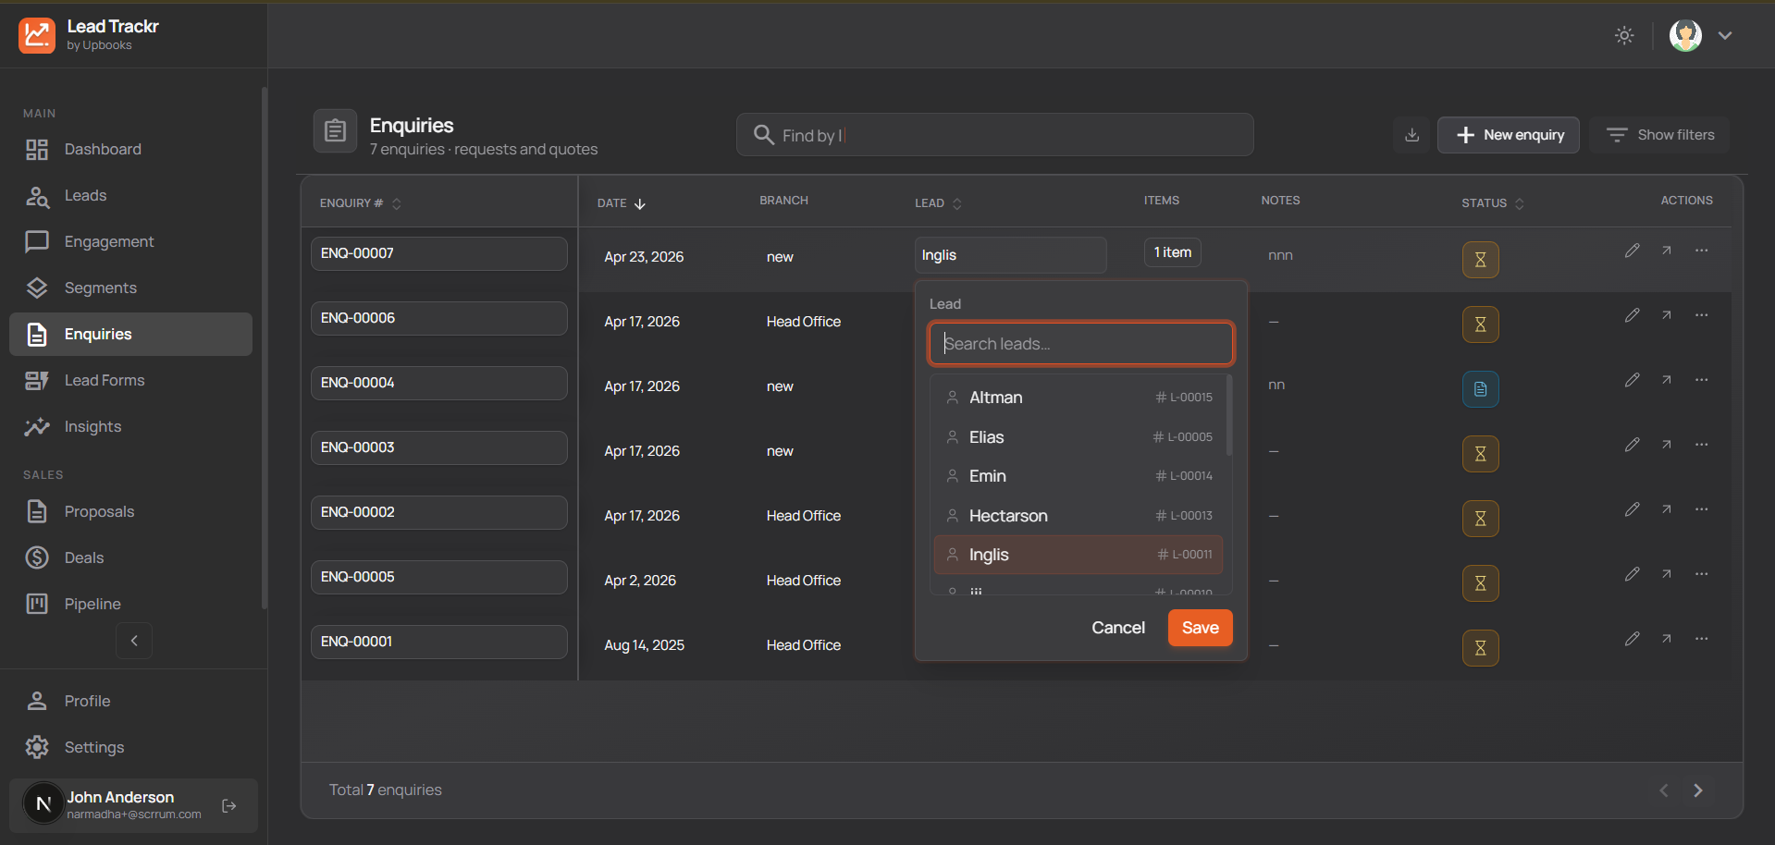The height and width of the screenshot is (845, 1775).
Task: Collapse the sidebar with chevron button
Action: pyautogui.click(x=134, y=641)
